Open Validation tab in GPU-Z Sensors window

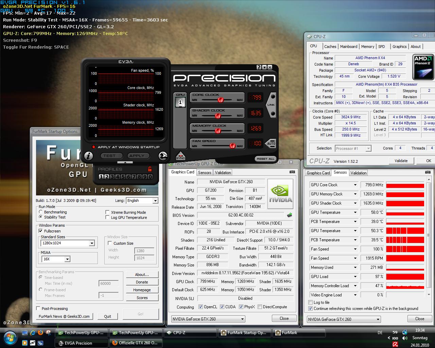359,173
